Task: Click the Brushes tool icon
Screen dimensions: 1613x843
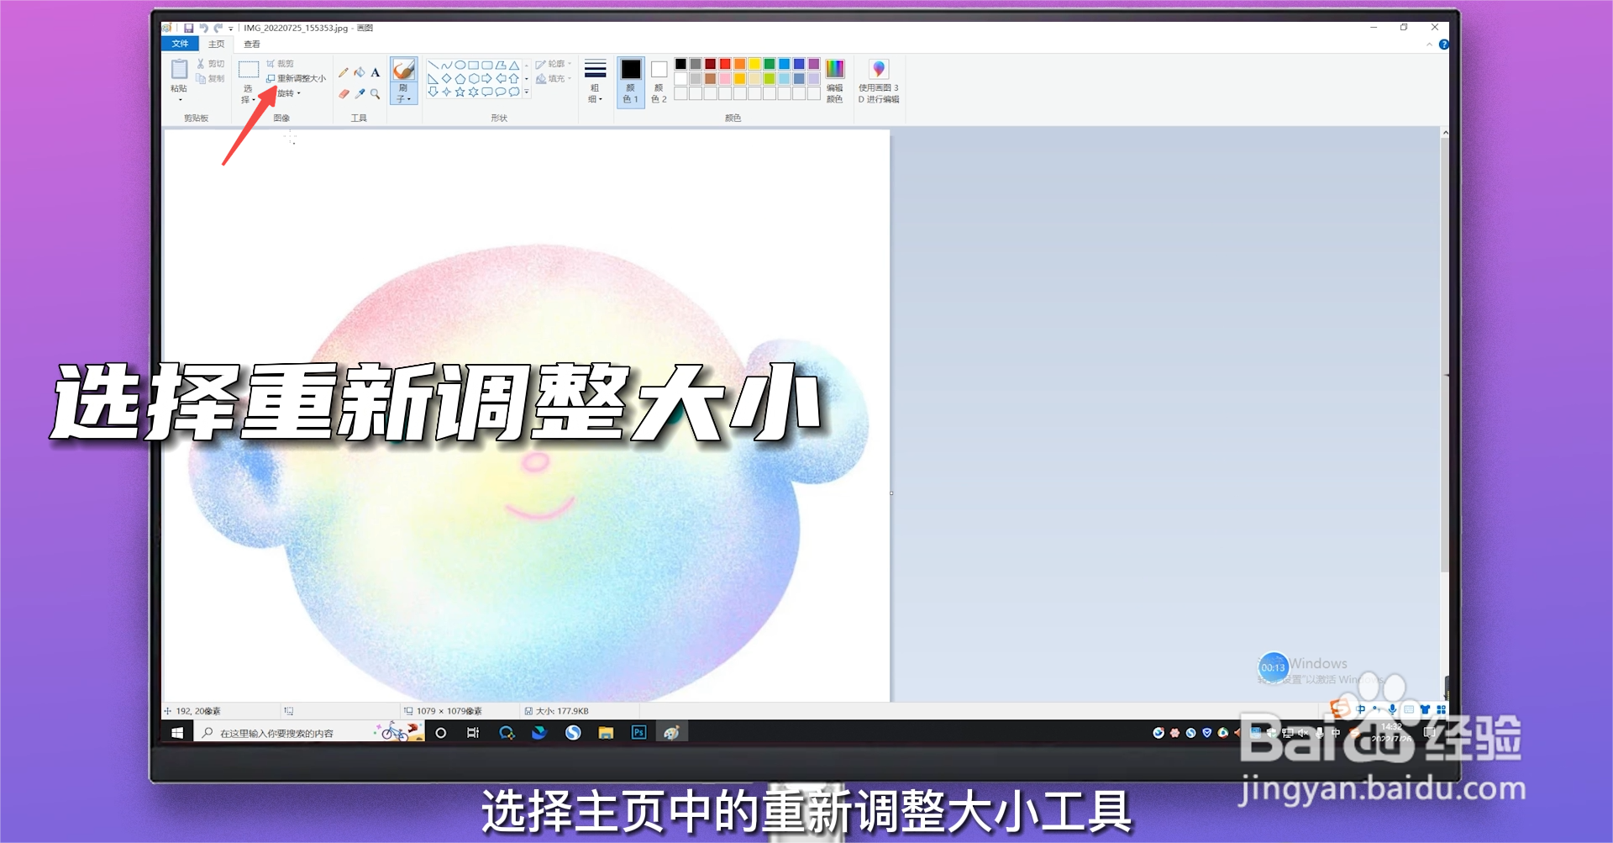Action: [403, 70]
